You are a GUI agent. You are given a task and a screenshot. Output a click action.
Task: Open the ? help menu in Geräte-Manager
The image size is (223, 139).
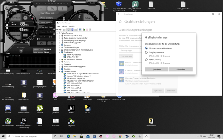click(77, 26)
